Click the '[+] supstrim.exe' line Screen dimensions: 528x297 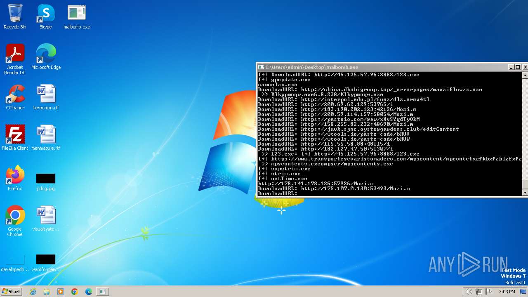284,169
